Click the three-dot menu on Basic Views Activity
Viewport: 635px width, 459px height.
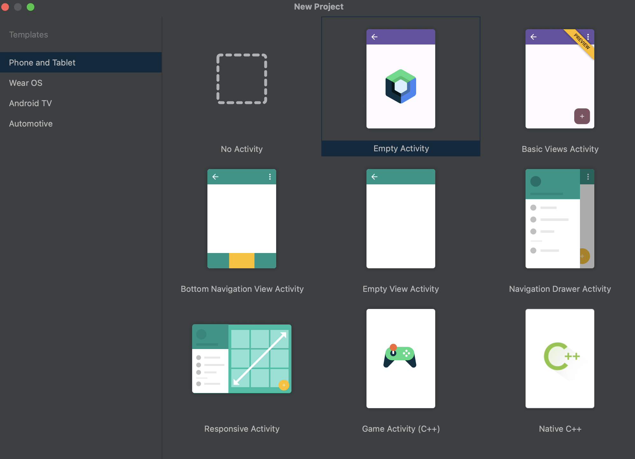click(x=588, y=37)
